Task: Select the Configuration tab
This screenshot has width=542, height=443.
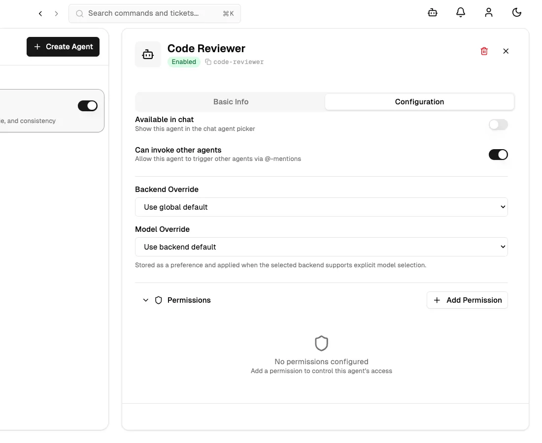Action: point(419,102)
